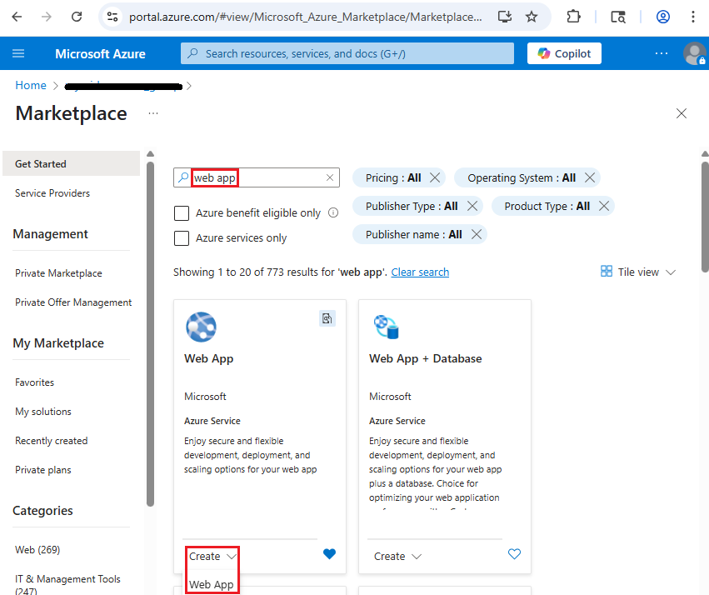Check the Azure services only option

click(182, 237)
